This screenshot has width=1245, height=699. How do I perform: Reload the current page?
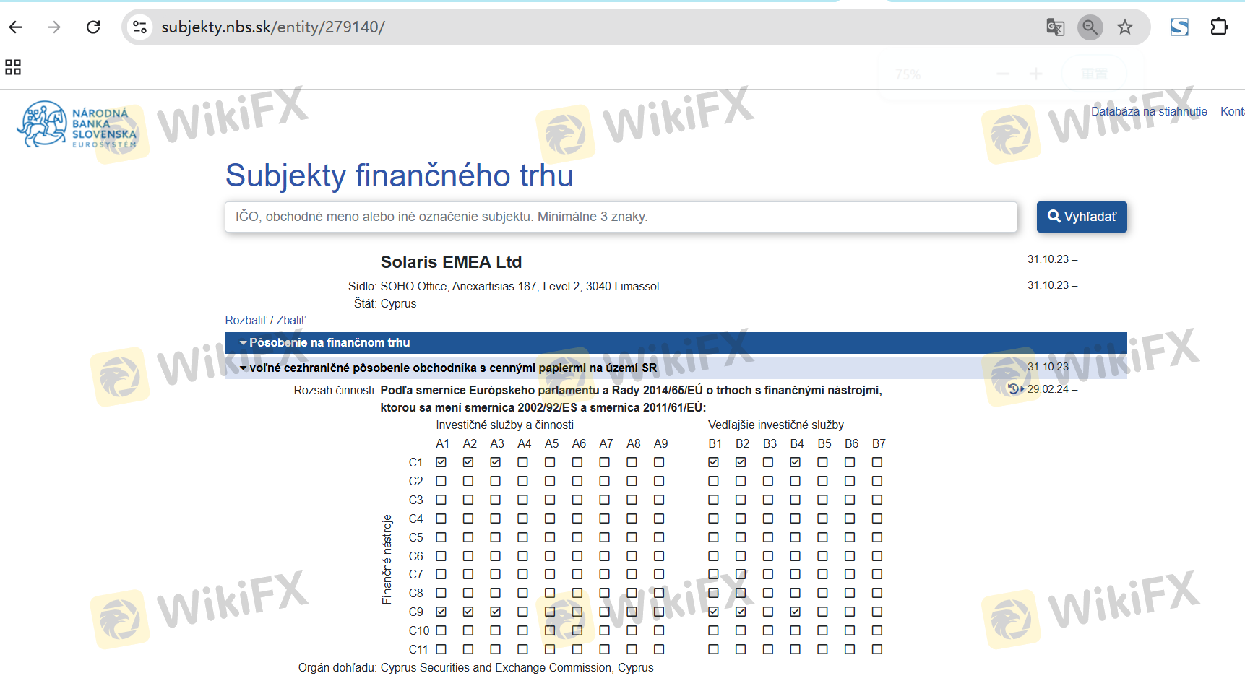click(x=93, y=27)
